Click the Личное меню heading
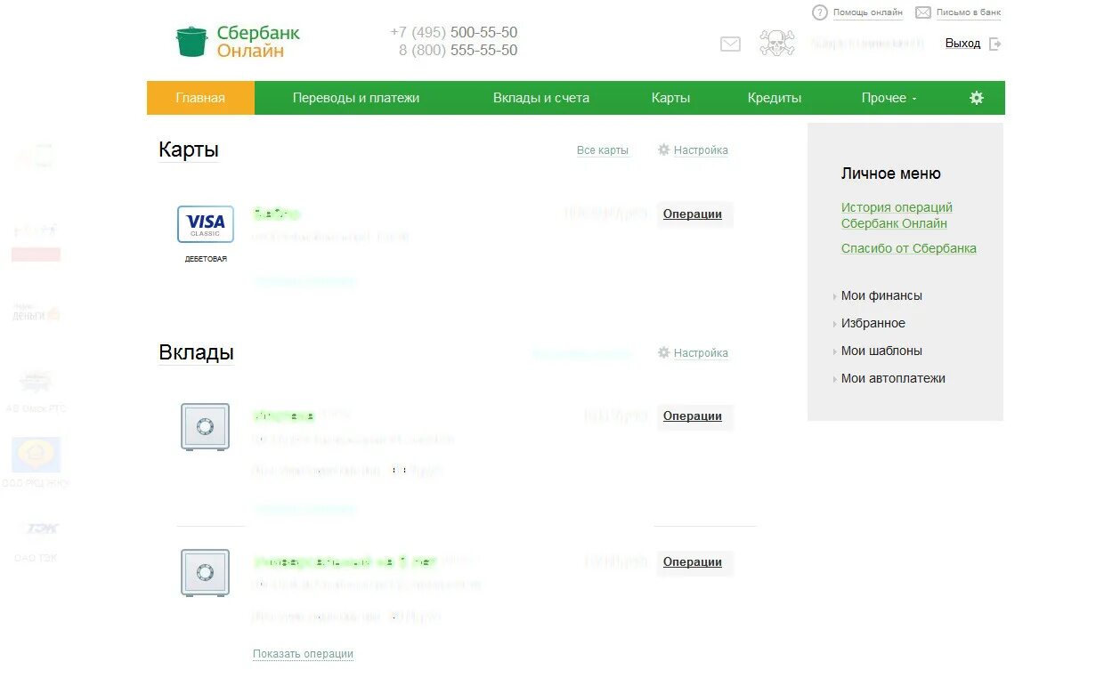The height and width of the screenshot is (686, 1112). point(891,174)
